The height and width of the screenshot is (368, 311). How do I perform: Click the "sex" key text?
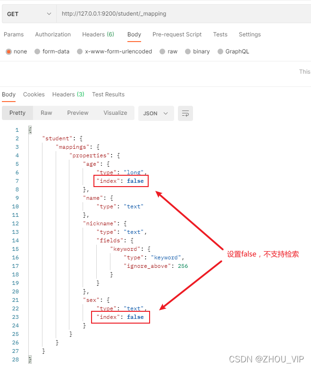pos(91,300)
